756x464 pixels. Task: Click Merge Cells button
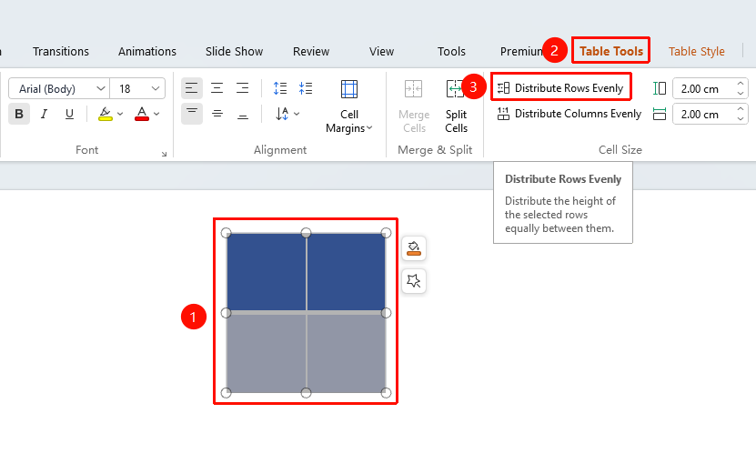tap(414, 107)
